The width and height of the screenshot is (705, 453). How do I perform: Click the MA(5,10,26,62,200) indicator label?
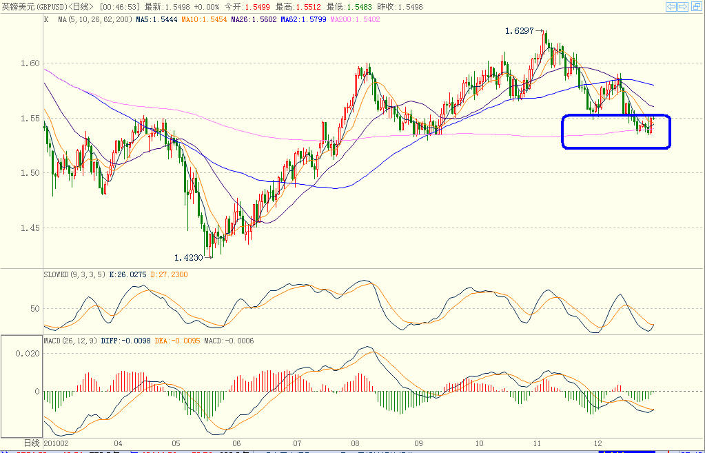pos(95,20)
